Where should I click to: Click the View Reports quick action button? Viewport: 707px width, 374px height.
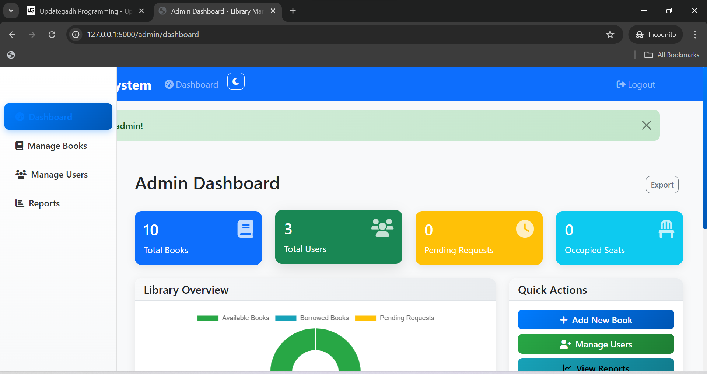pyautogui.click(x=596, y=365)
